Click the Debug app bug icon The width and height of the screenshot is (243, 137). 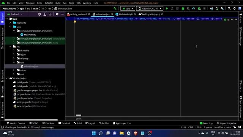pyautogui.click(x=183, y=8)
